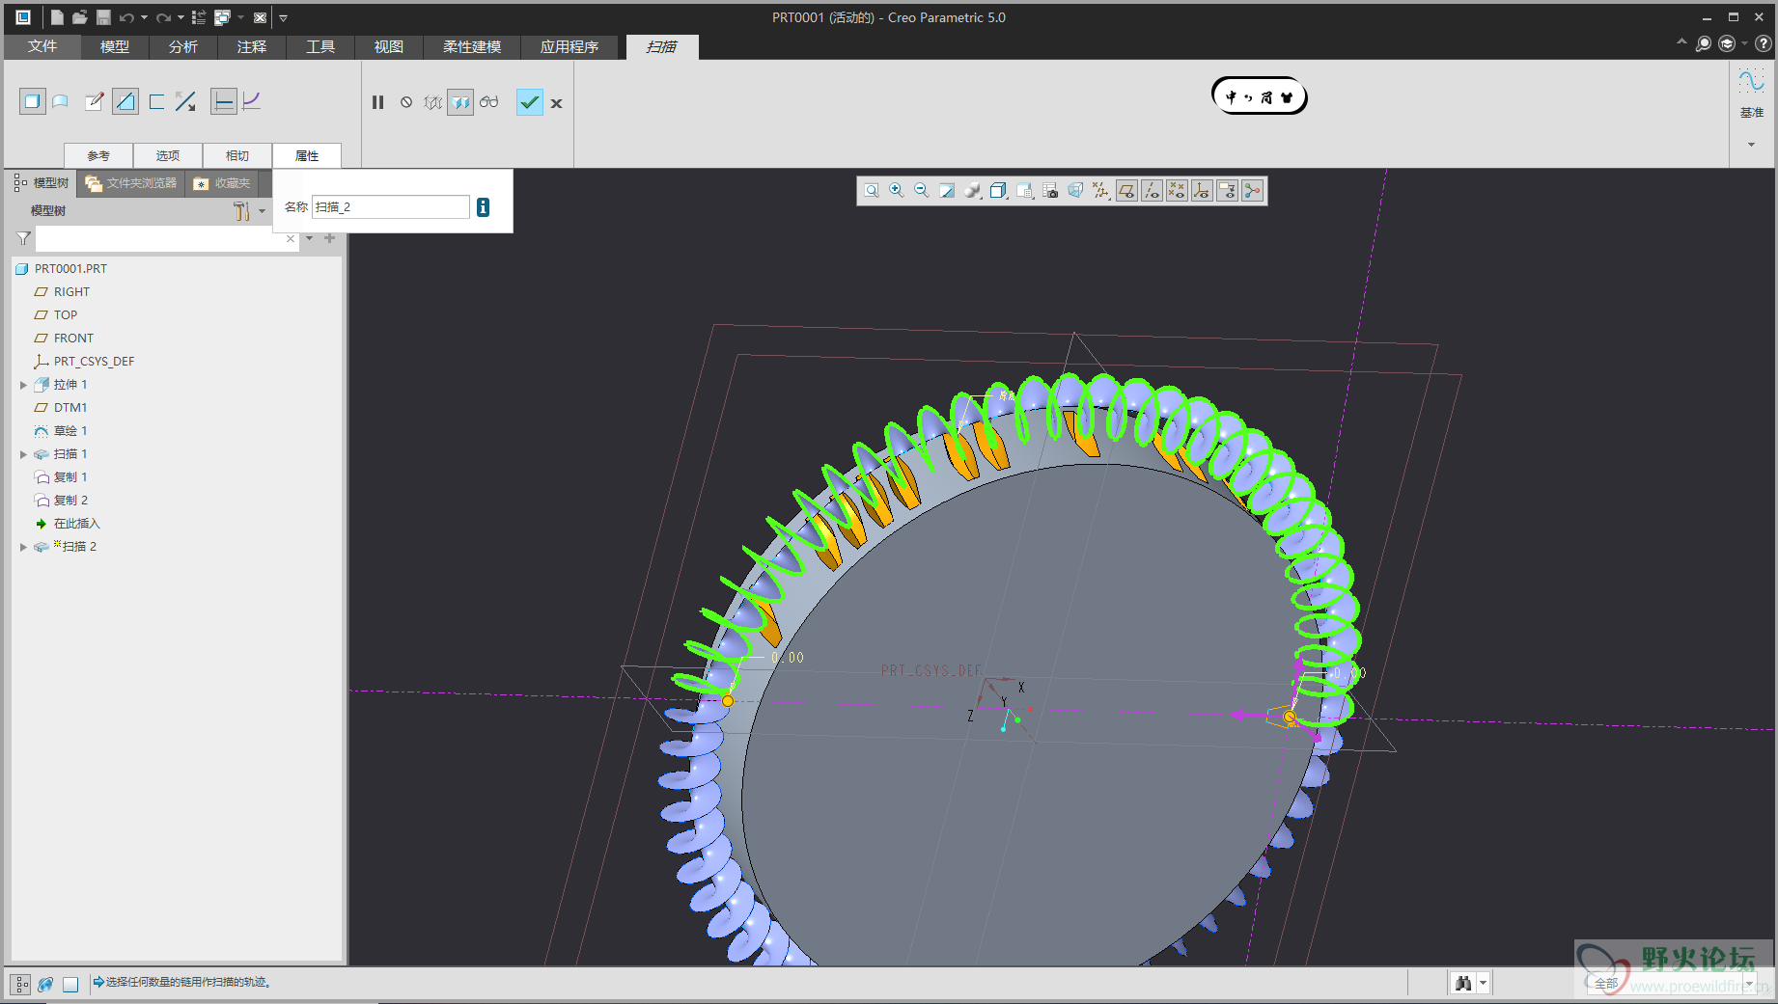Pause the sweep tool
Viewport: 1778px width, 1004px height.
click(x=378, y=102)
